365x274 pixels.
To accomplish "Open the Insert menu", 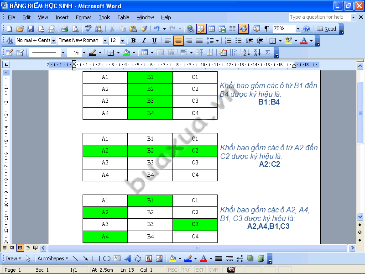I will click(62, 17).
